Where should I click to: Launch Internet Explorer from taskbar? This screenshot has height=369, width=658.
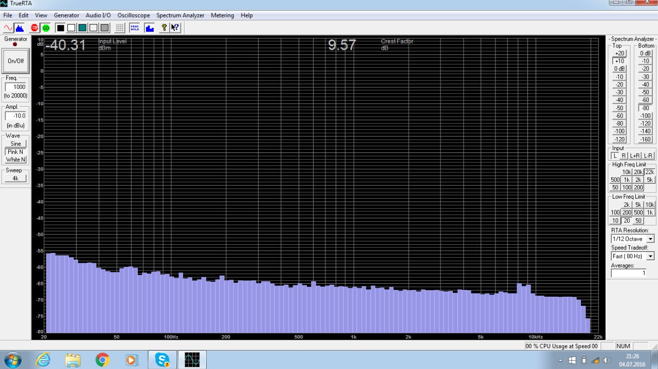(x=43, y=360)
